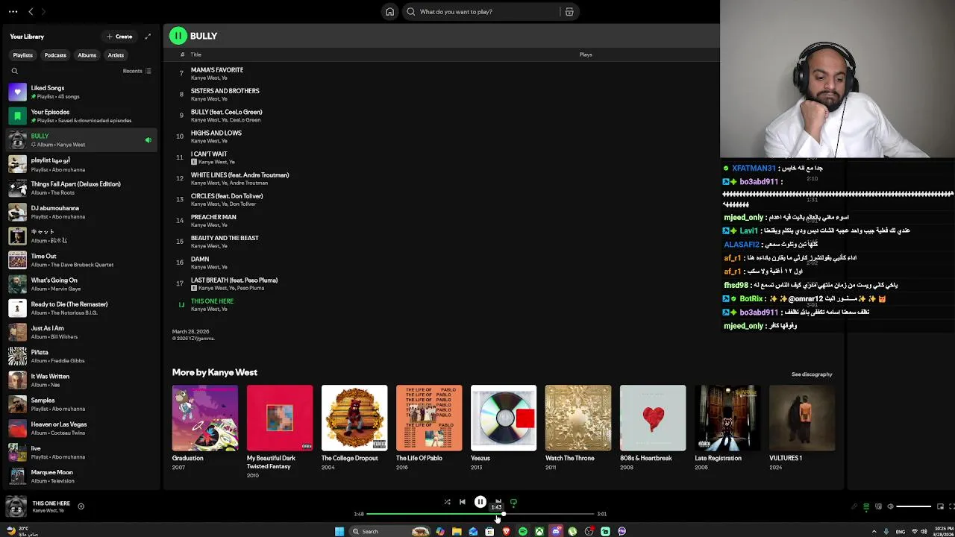Open DJ abumouhanna playlist

(81, 212)
